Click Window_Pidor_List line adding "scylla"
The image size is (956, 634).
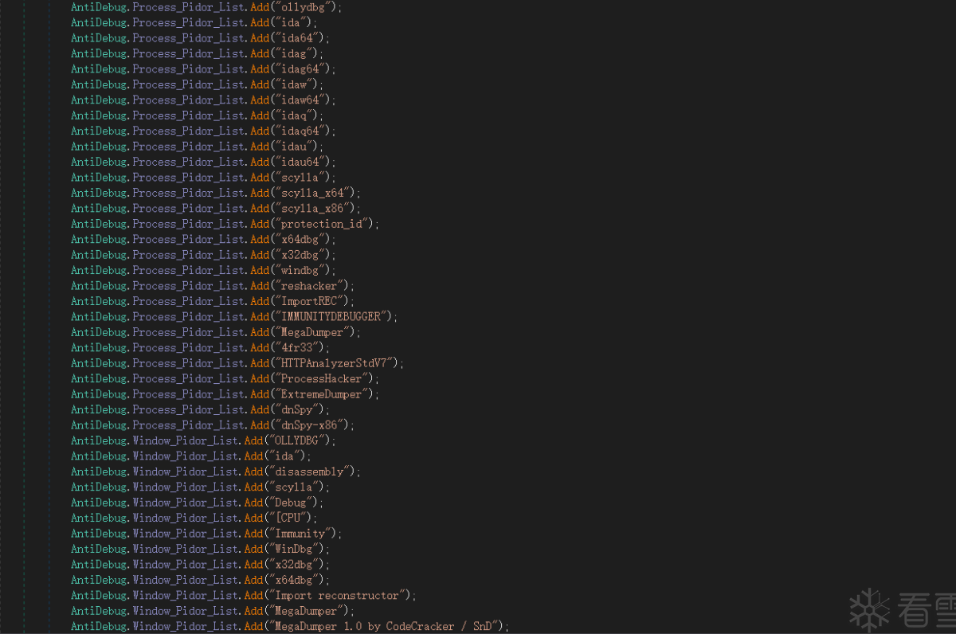201,488
